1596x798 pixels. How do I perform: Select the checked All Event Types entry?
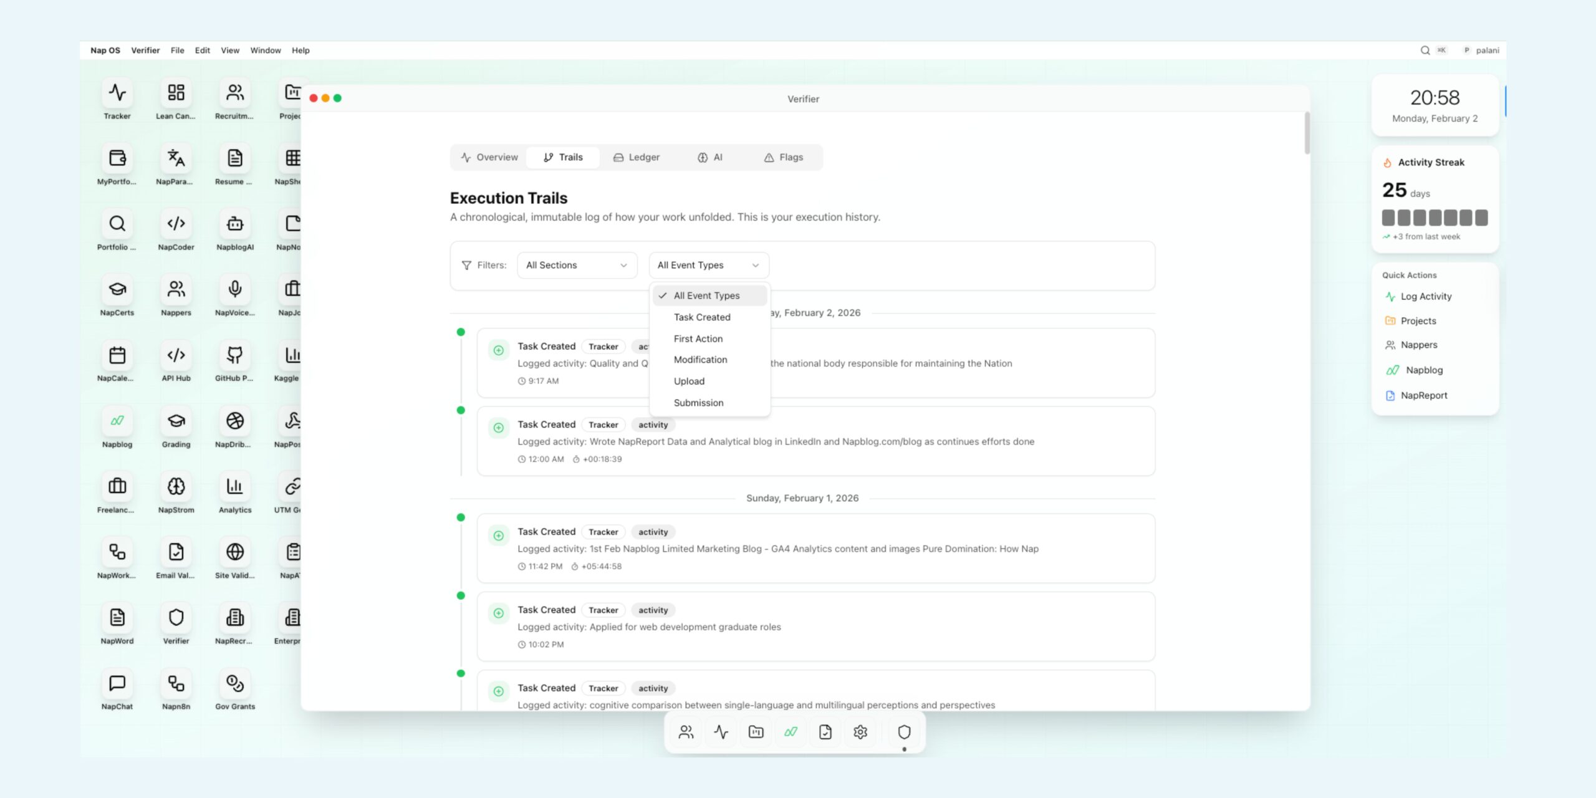click(x=706, y=295)
